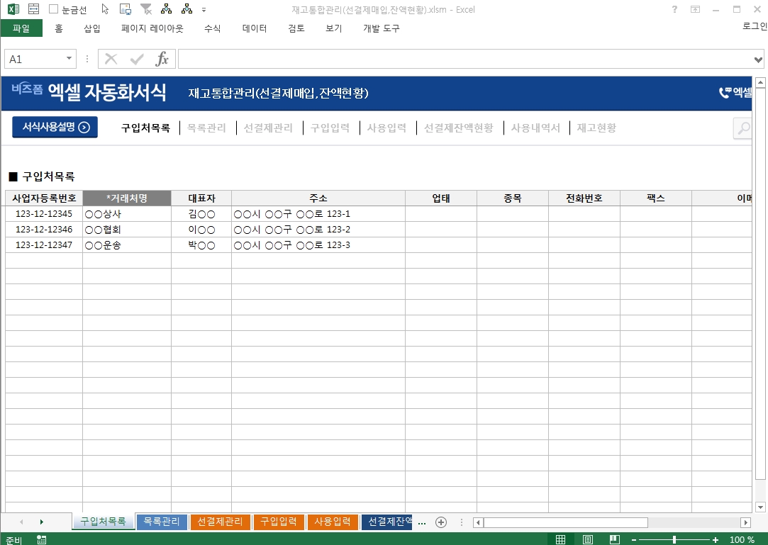Screen dimensions: 768x545
Task: Click the select objects arrow icon
Action: [105, 9]
